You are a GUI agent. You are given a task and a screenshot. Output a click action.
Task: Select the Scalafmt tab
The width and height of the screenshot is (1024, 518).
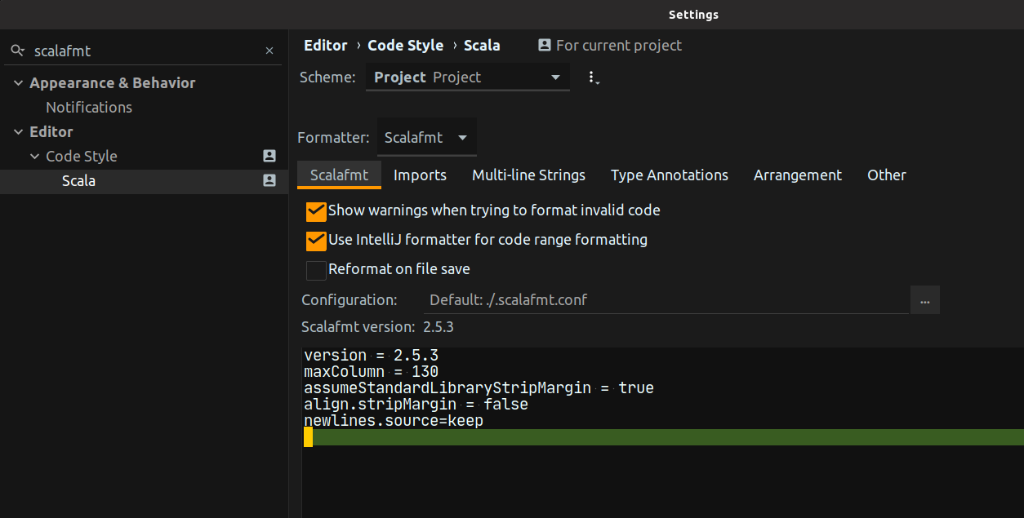tap(339, 175)
